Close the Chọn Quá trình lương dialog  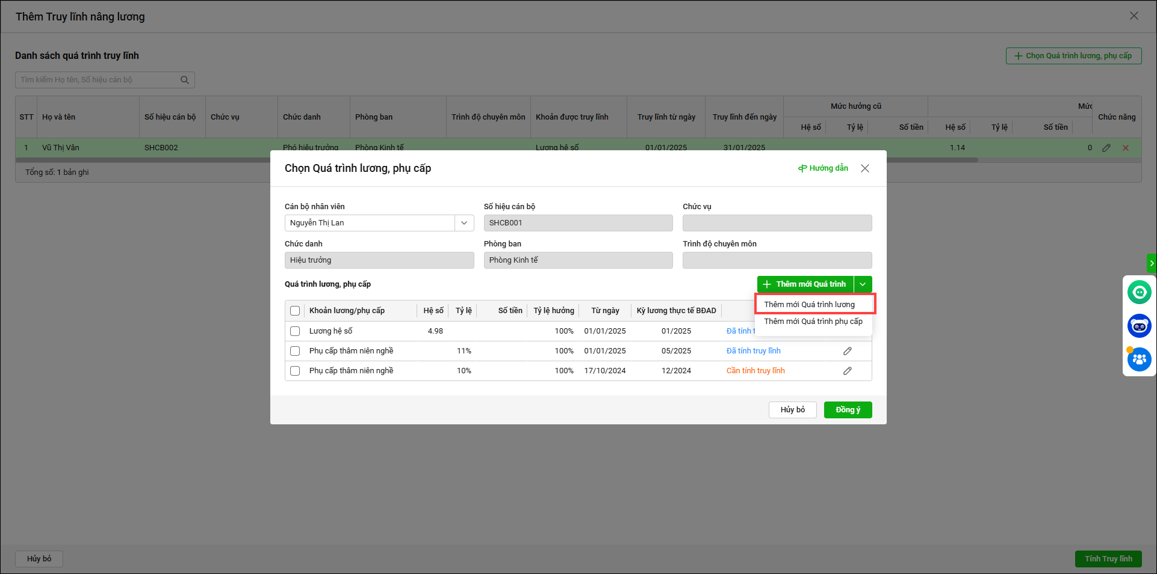(x=864, y=168)
